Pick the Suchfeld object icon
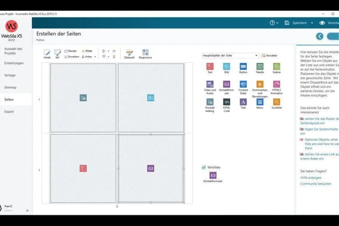The width and height of the screenshot is (339, 226). pyautogui.click(x=277, y=102)
